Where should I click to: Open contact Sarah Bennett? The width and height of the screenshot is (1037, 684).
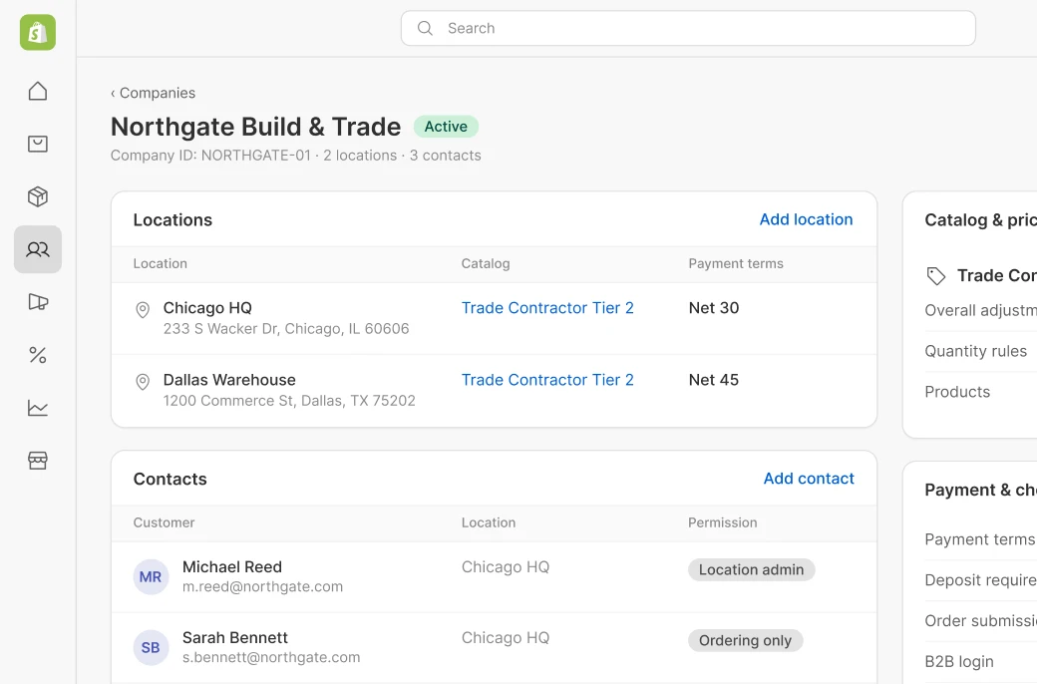tap(235, 638)
